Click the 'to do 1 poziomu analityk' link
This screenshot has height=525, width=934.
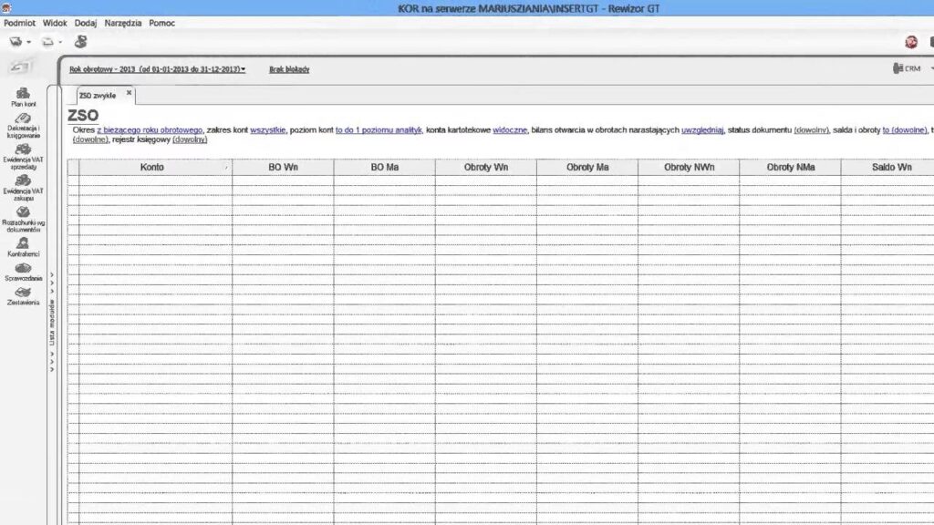pyautogui.click(x=378, y=131)
